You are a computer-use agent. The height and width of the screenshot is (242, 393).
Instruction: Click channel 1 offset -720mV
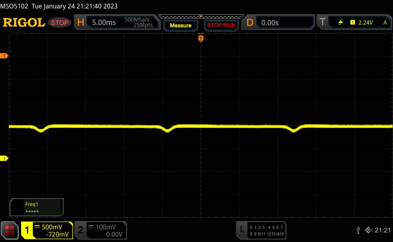point(57,234)
